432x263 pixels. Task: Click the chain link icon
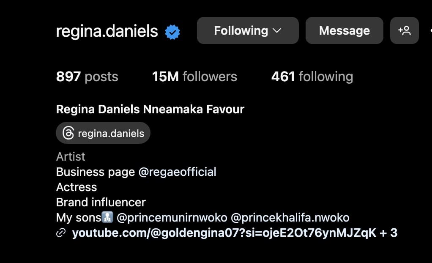tap(61, 233)
